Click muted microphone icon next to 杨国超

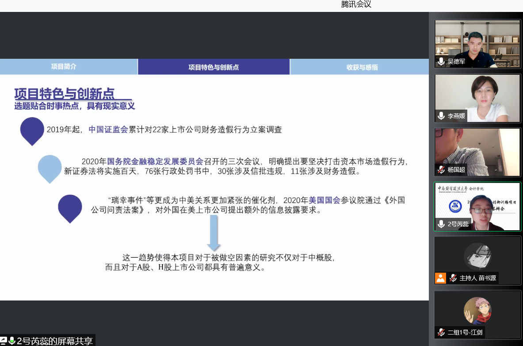441,170
